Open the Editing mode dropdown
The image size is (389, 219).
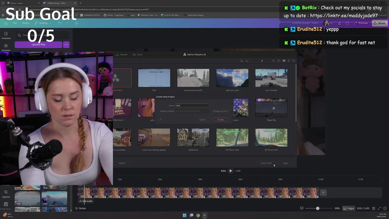(x=43, y=23)
